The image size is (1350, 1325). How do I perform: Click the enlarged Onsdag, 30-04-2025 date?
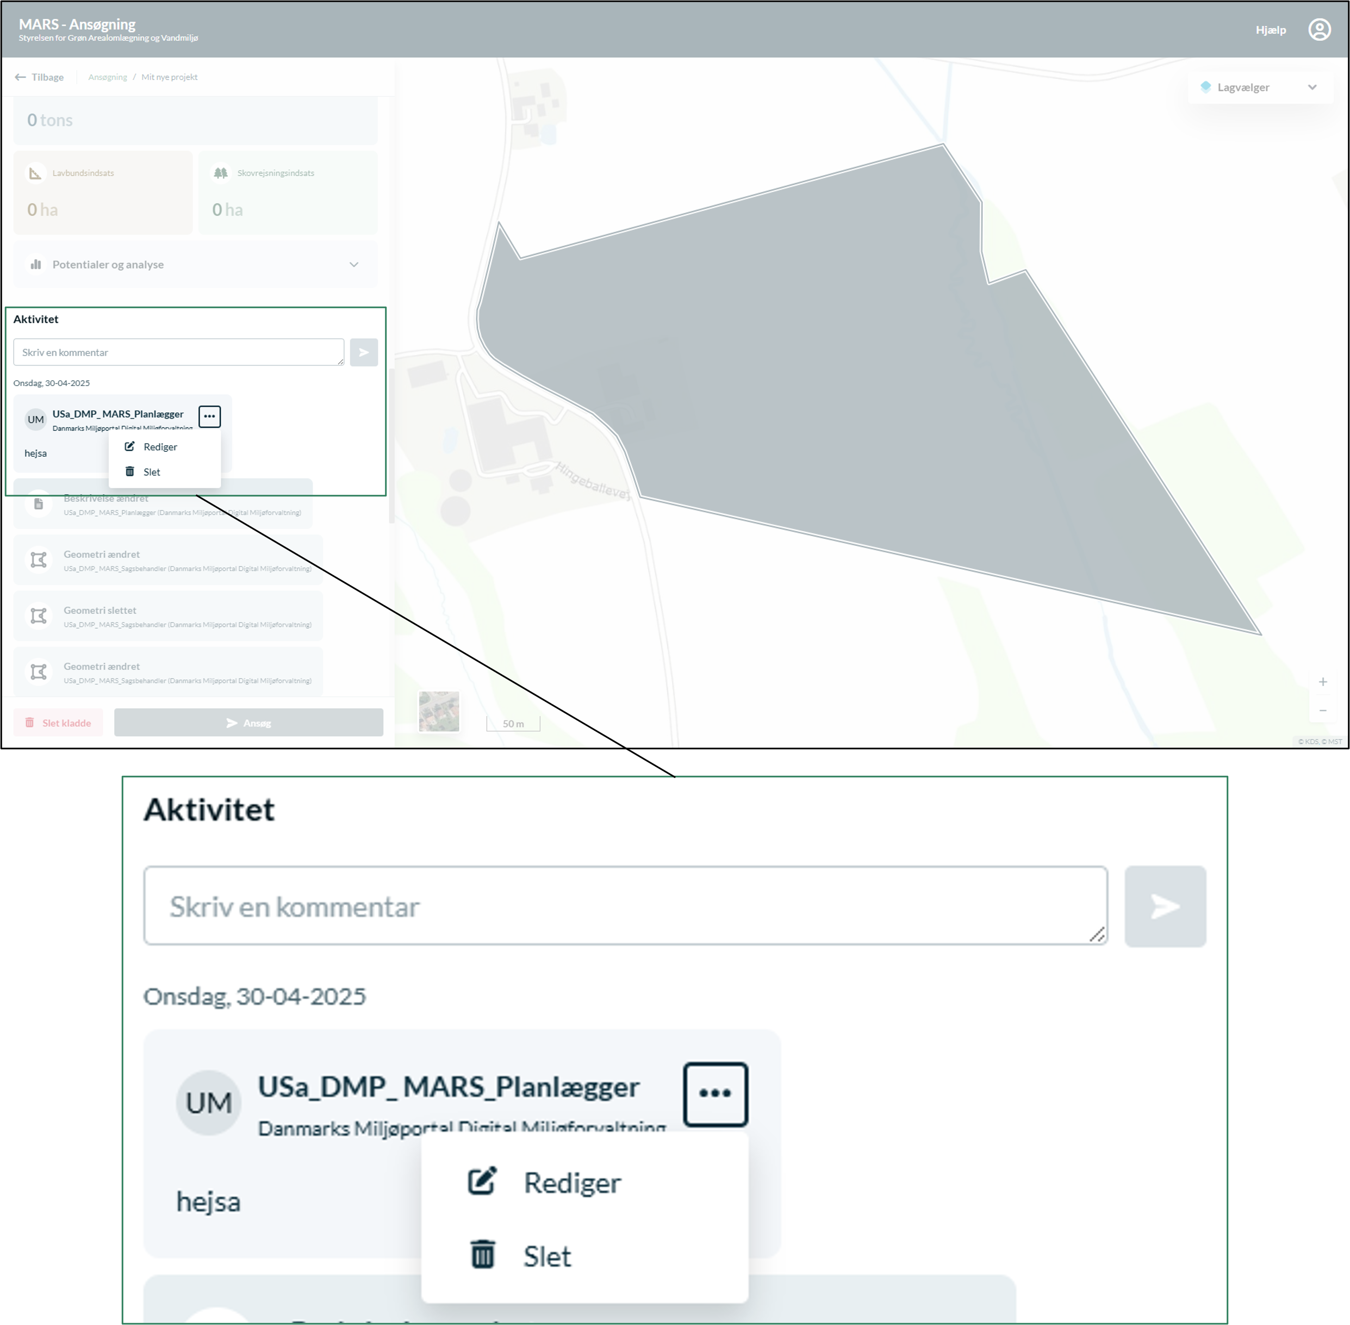coord(254,997)
